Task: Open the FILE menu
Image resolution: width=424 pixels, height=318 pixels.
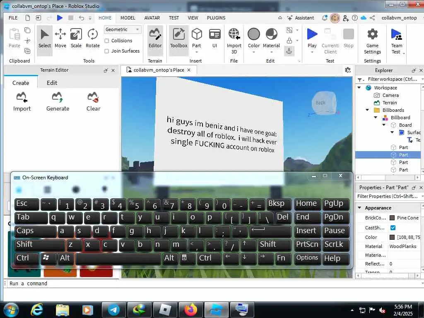Action: tap(13, 18)
